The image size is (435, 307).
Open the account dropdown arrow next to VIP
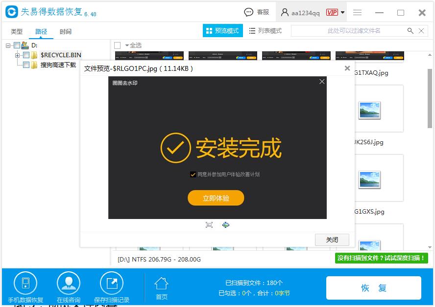(x=342, y=12)
